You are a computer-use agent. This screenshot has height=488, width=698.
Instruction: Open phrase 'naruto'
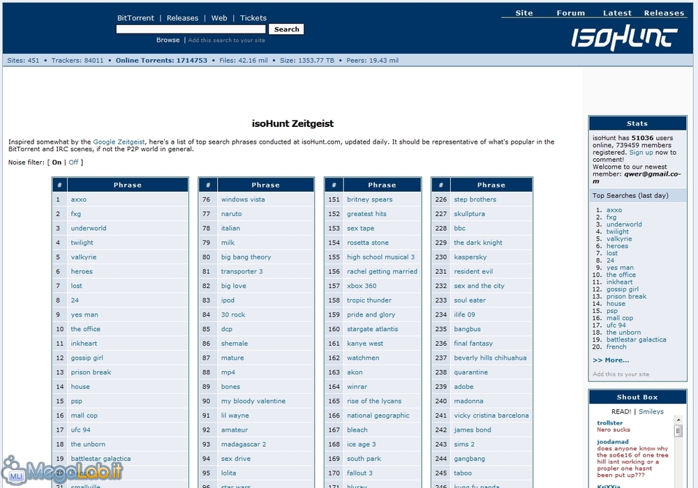[232, 213]
